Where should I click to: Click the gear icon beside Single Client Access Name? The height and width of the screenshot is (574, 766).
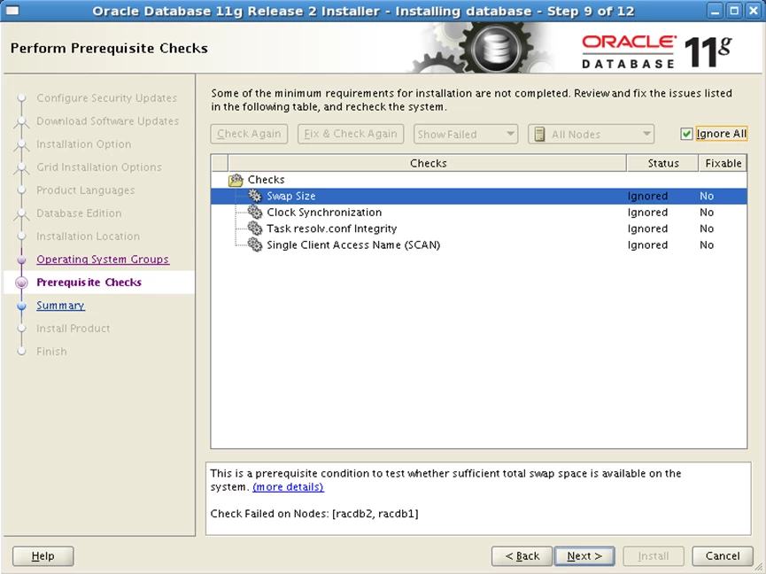pos(254,244)
